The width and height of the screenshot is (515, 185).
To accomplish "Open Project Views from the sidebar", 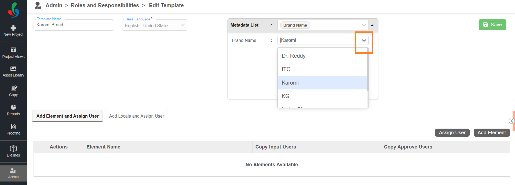I will click(13, 50).
